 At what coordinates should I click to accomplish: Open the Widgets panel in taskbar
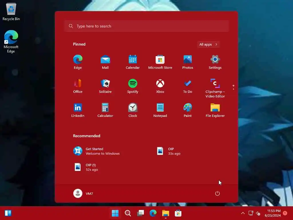point(8,213)
